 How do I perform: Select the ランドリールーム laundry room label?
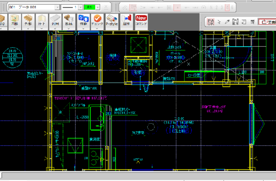coord(75,54)
